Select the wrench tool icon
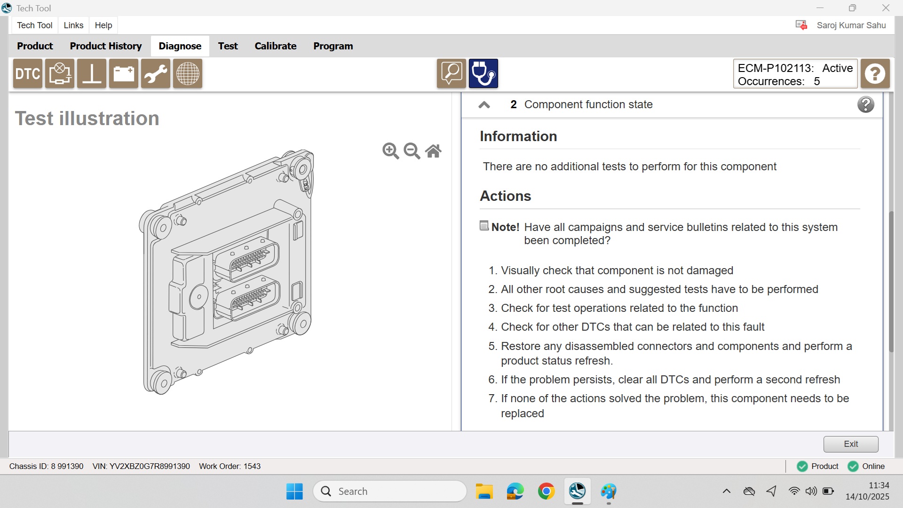The width and height of the screenshot is (903, 508). click(x=156, y=74)
